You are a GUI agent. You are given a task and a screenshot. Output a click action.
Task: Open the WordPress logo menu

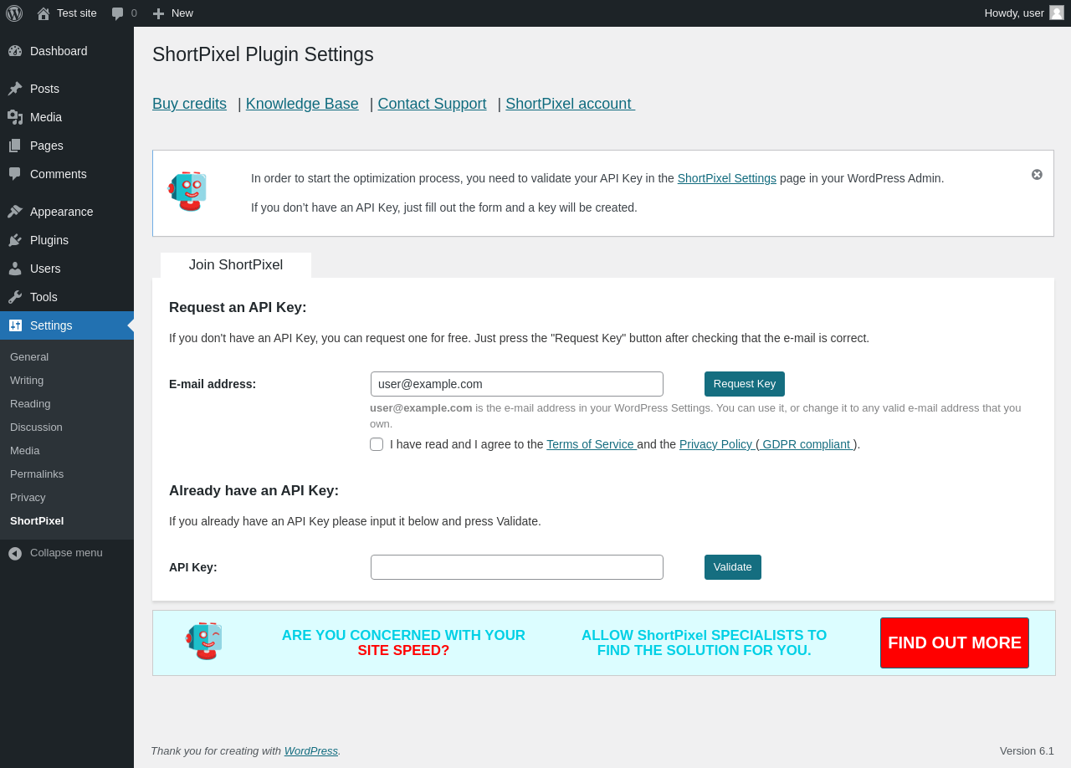[x=14, y=13]
